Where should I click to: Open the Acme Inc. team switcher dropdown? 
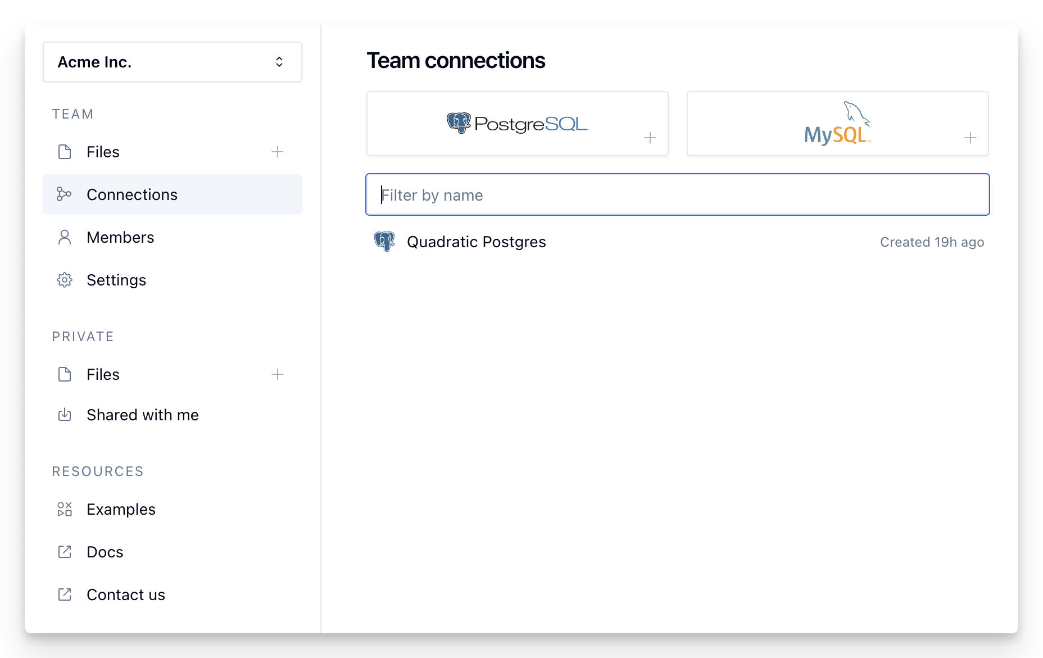pyautogui.click(x=172, y=62)
